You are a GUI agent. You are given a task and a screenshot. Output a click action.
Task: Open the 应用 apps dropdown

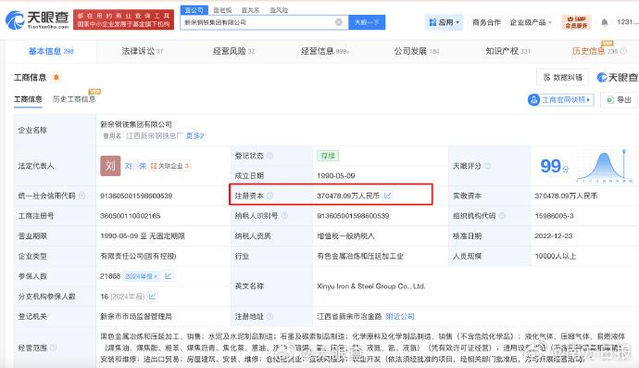pyautogui.click(x=445, y=22)
